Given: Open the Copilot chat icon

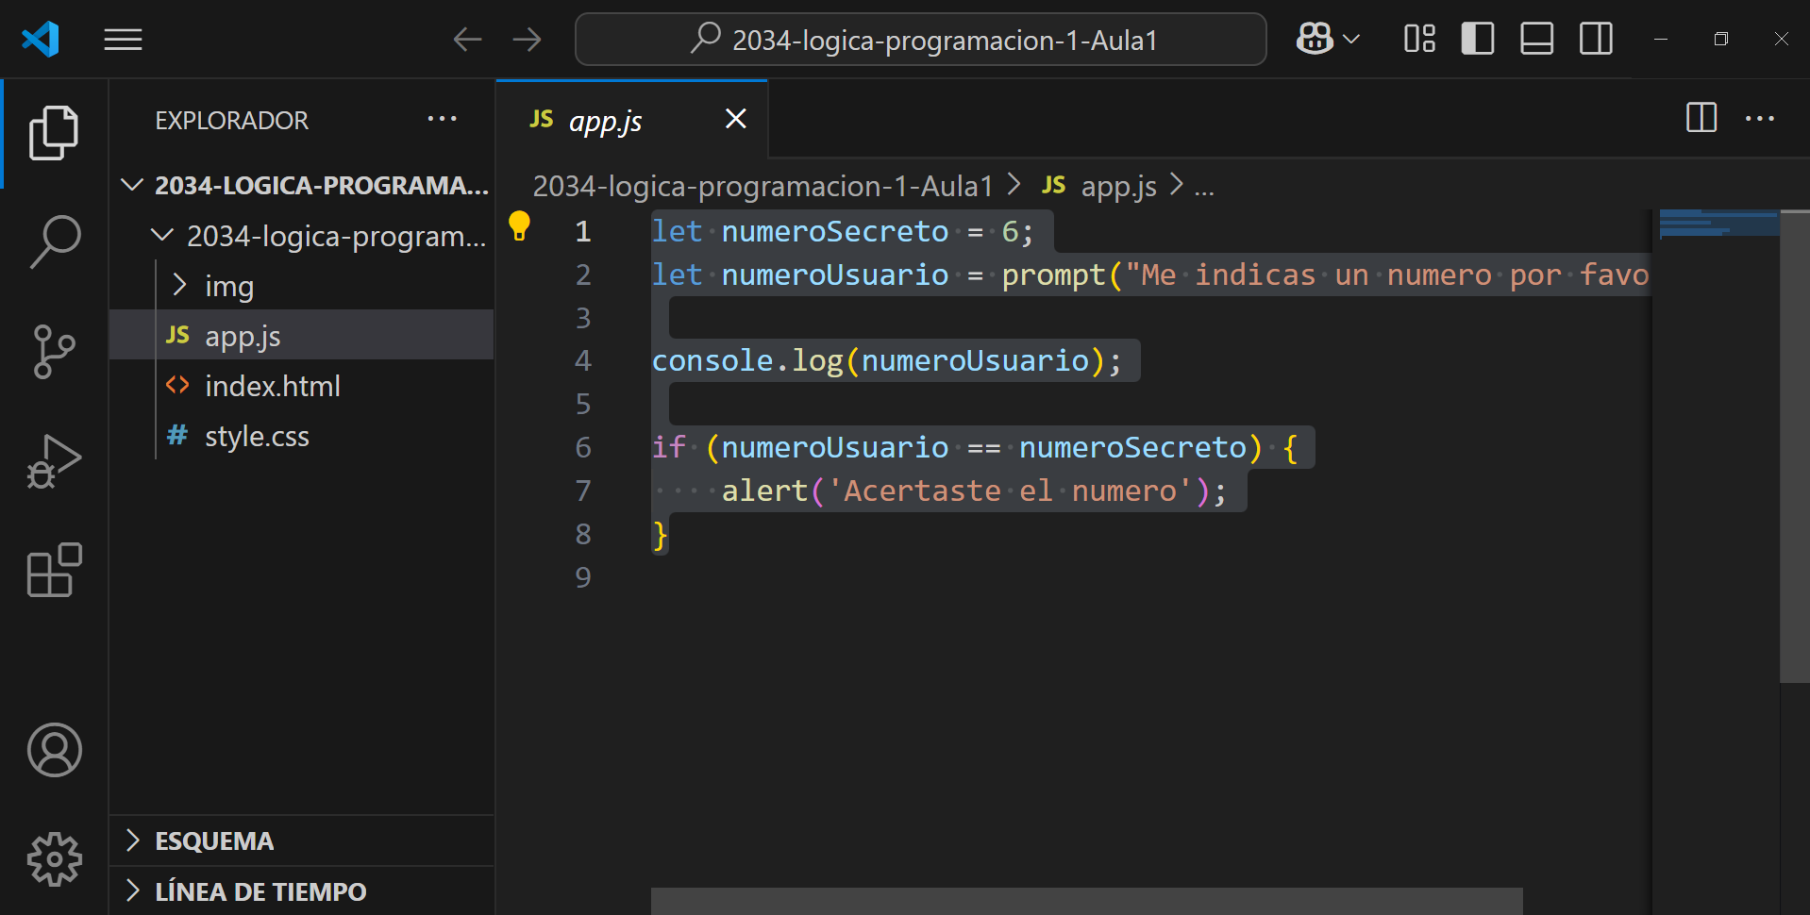Looking at the screenshot, I should click(1315, 39).
